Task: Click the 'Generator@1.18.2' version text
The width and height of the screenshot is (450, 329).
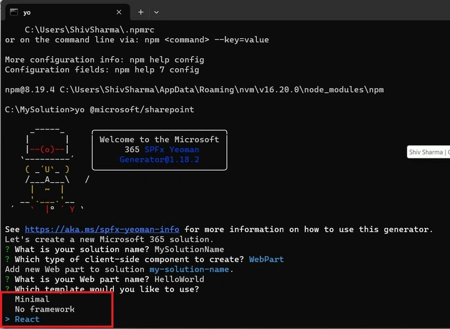Action: click(159, 159)
